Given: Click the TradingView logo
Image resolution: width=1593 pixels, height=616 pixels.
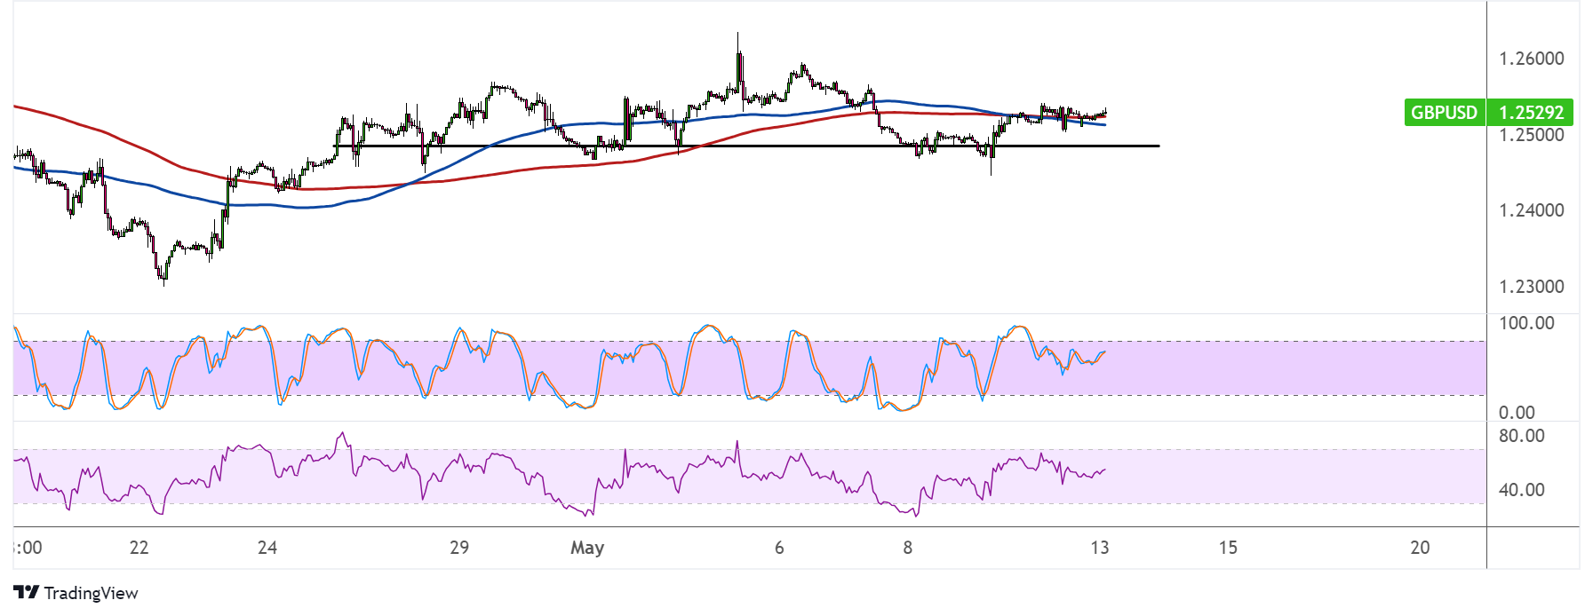Looking at the screenshot, I should tap(26, 593).
